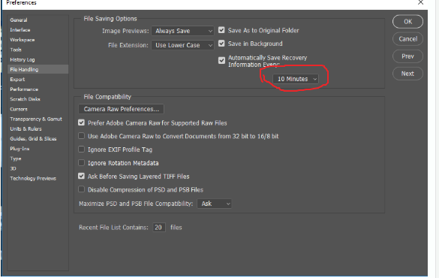Select 3D preferences category
Viewport: 439px width, 278px height.
tap(13, 169)
